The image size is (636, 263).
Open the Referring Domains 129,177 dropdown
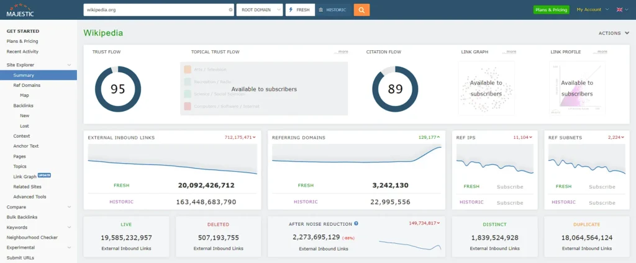pos(430,137)
